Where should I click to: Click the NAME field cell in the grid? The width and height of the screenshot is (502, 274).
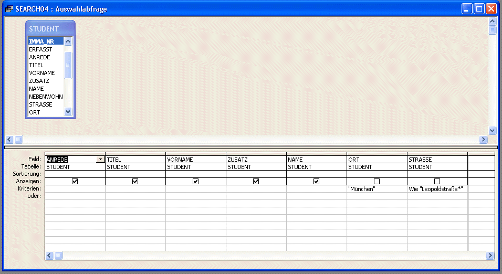(x=317, y=160)
